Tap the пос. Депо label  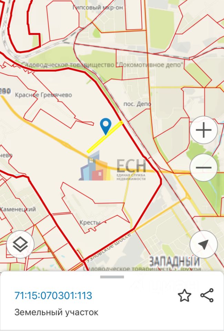[x=137, y=104]
